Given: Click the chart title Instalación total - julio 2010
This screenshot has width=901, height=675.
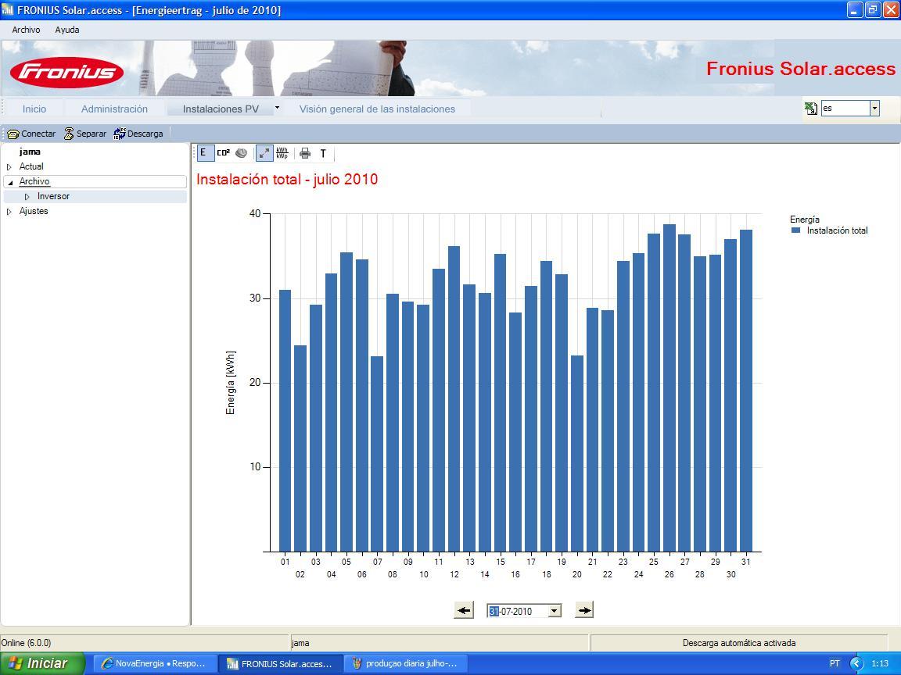Looking at the screenshot, I should click(287, 179).
